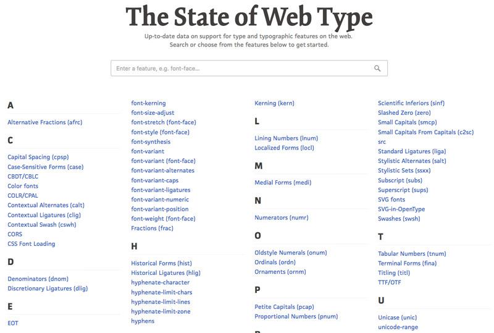Click the EOT link
The image size is (494, 333).
tap(13, 323)
